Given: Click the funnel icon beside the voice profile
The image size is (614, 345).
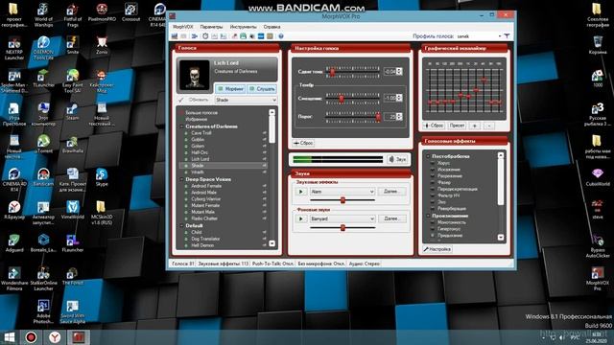Looking at the screenshot, I should tap(507, 36).
